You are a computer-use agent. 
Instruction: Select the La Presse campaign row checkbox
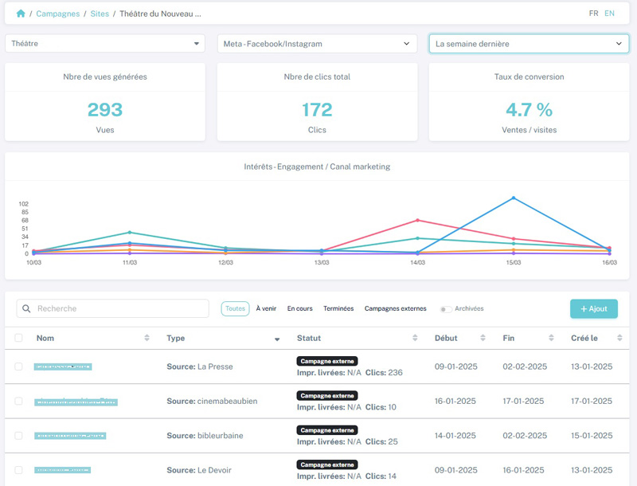(19, 366)
